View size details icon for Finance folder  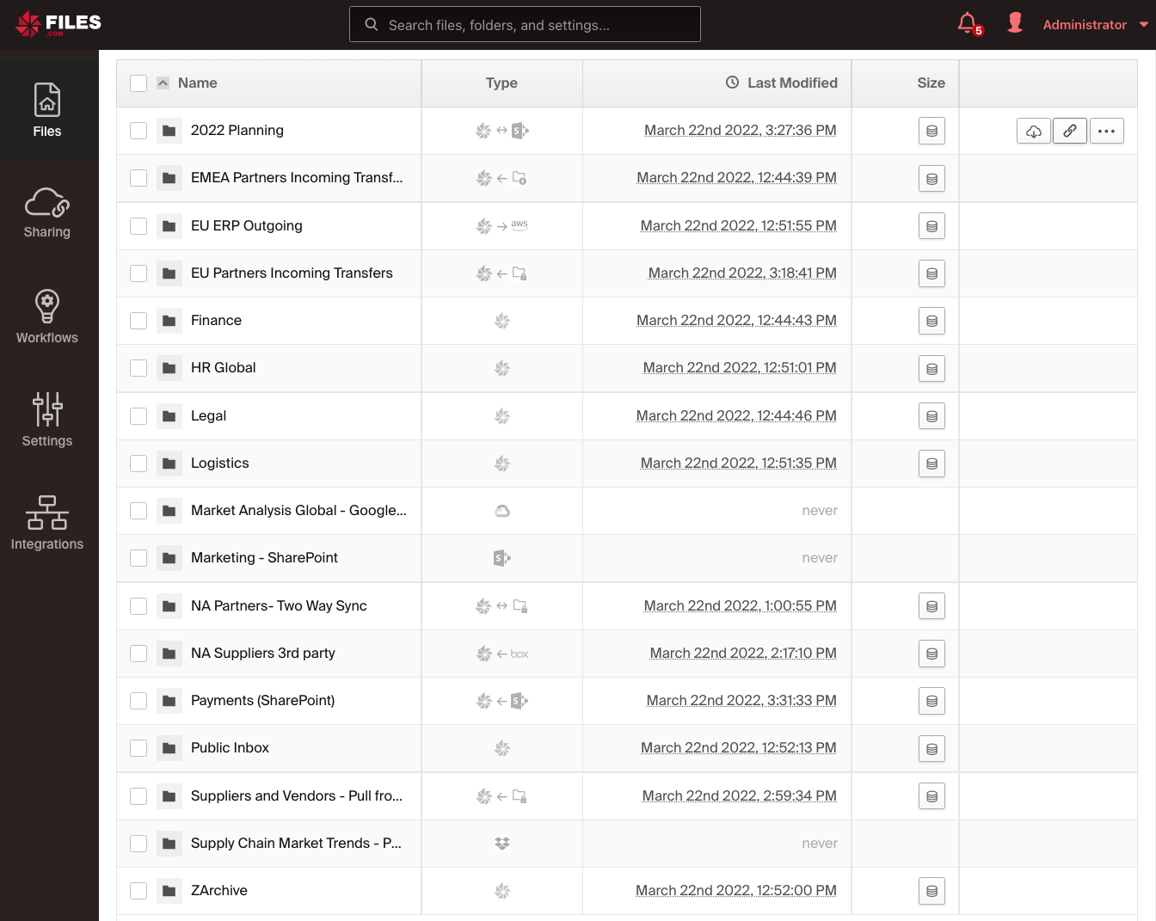(x=932, y=321)
